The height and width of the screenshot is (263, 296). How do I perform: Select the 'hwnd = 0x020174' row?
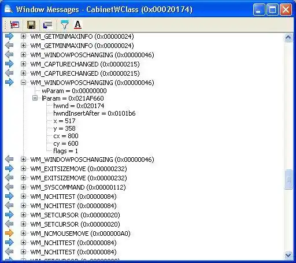pos(79,106)
